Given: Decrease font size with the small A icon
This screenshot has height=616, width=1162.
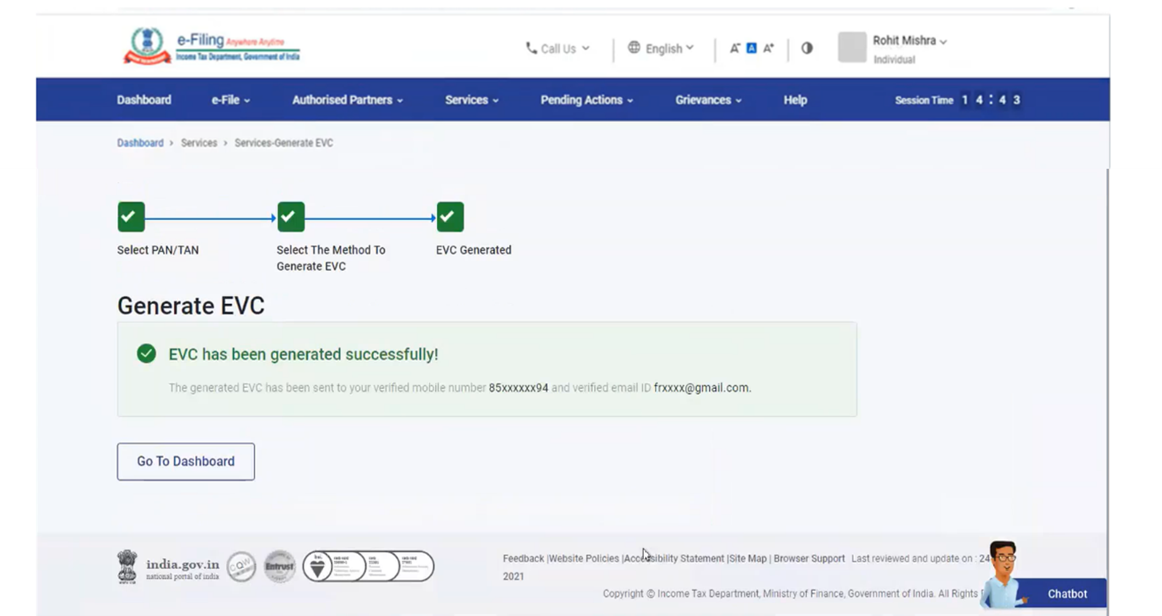Looking at the screenshot, I should click(x=736, y=48).
